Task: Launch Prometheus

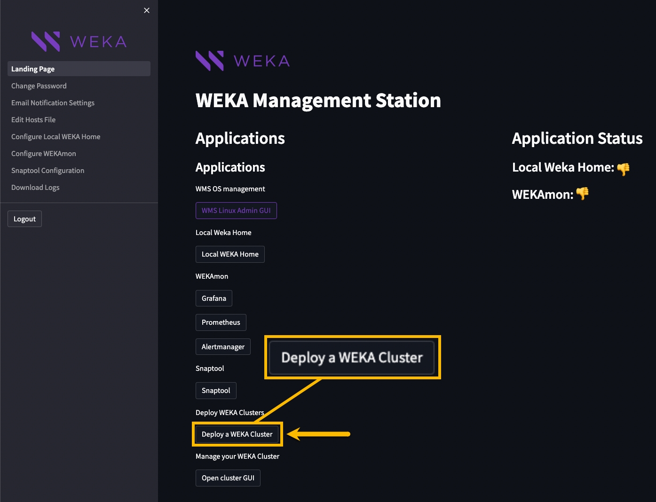Action: 221,322
